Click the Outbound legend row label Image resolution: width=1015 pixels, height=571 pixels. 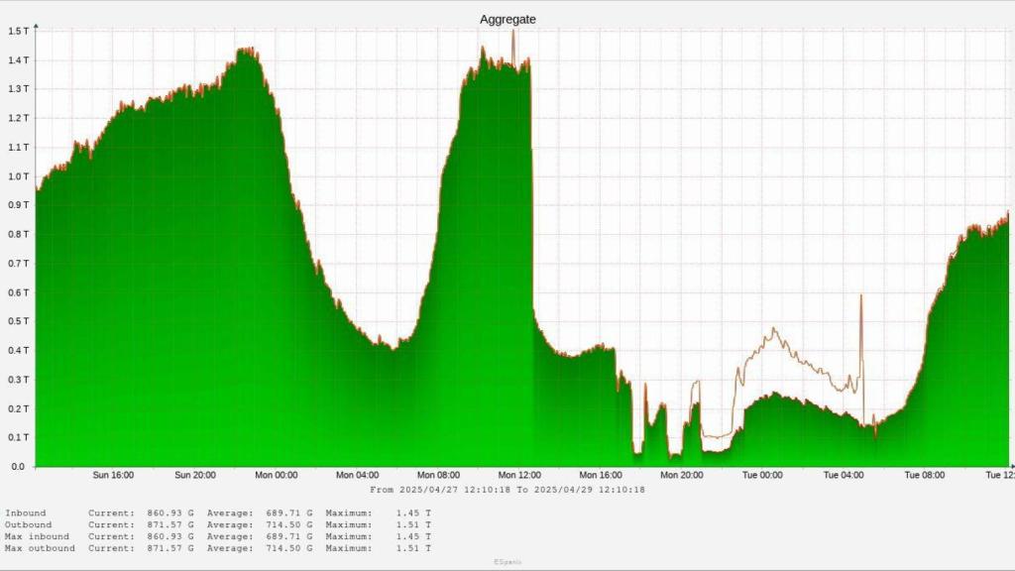(x=29, y=524)
